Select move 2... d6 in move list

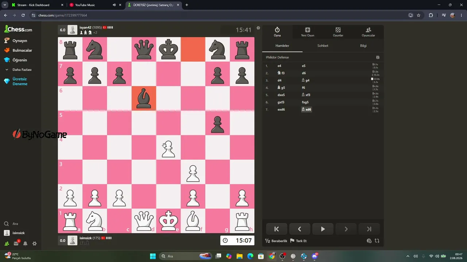point(304,73)
